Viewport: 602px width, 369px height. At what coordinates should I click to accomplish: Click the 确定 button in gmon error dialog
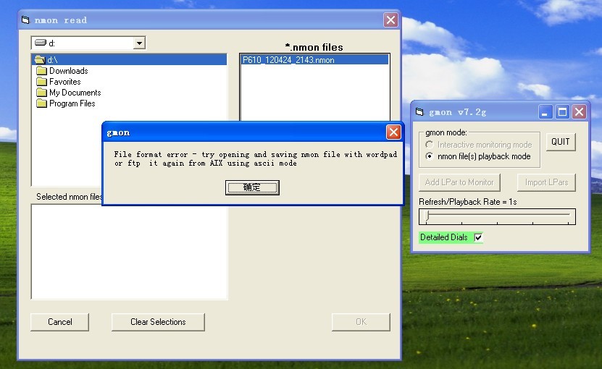(252, 187)
